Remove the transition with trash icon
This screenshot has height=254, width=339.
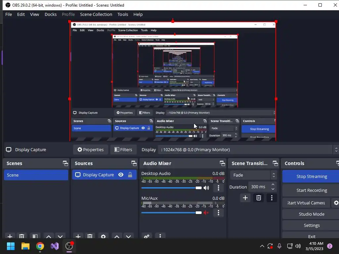[x=259, y=198]
